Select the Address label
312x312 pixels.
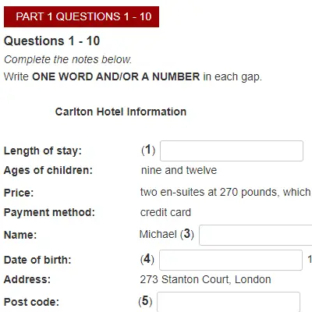pos(27,279)
